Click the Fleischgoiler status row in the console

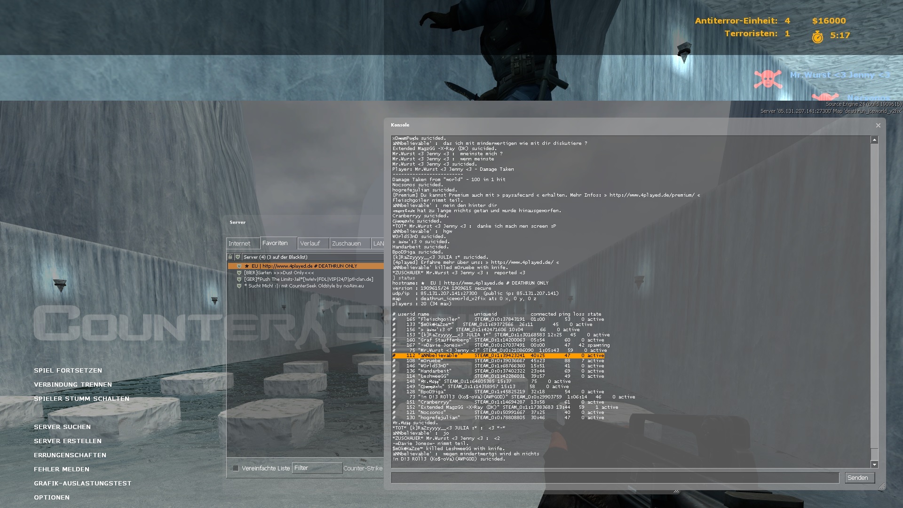pos(499,319)
